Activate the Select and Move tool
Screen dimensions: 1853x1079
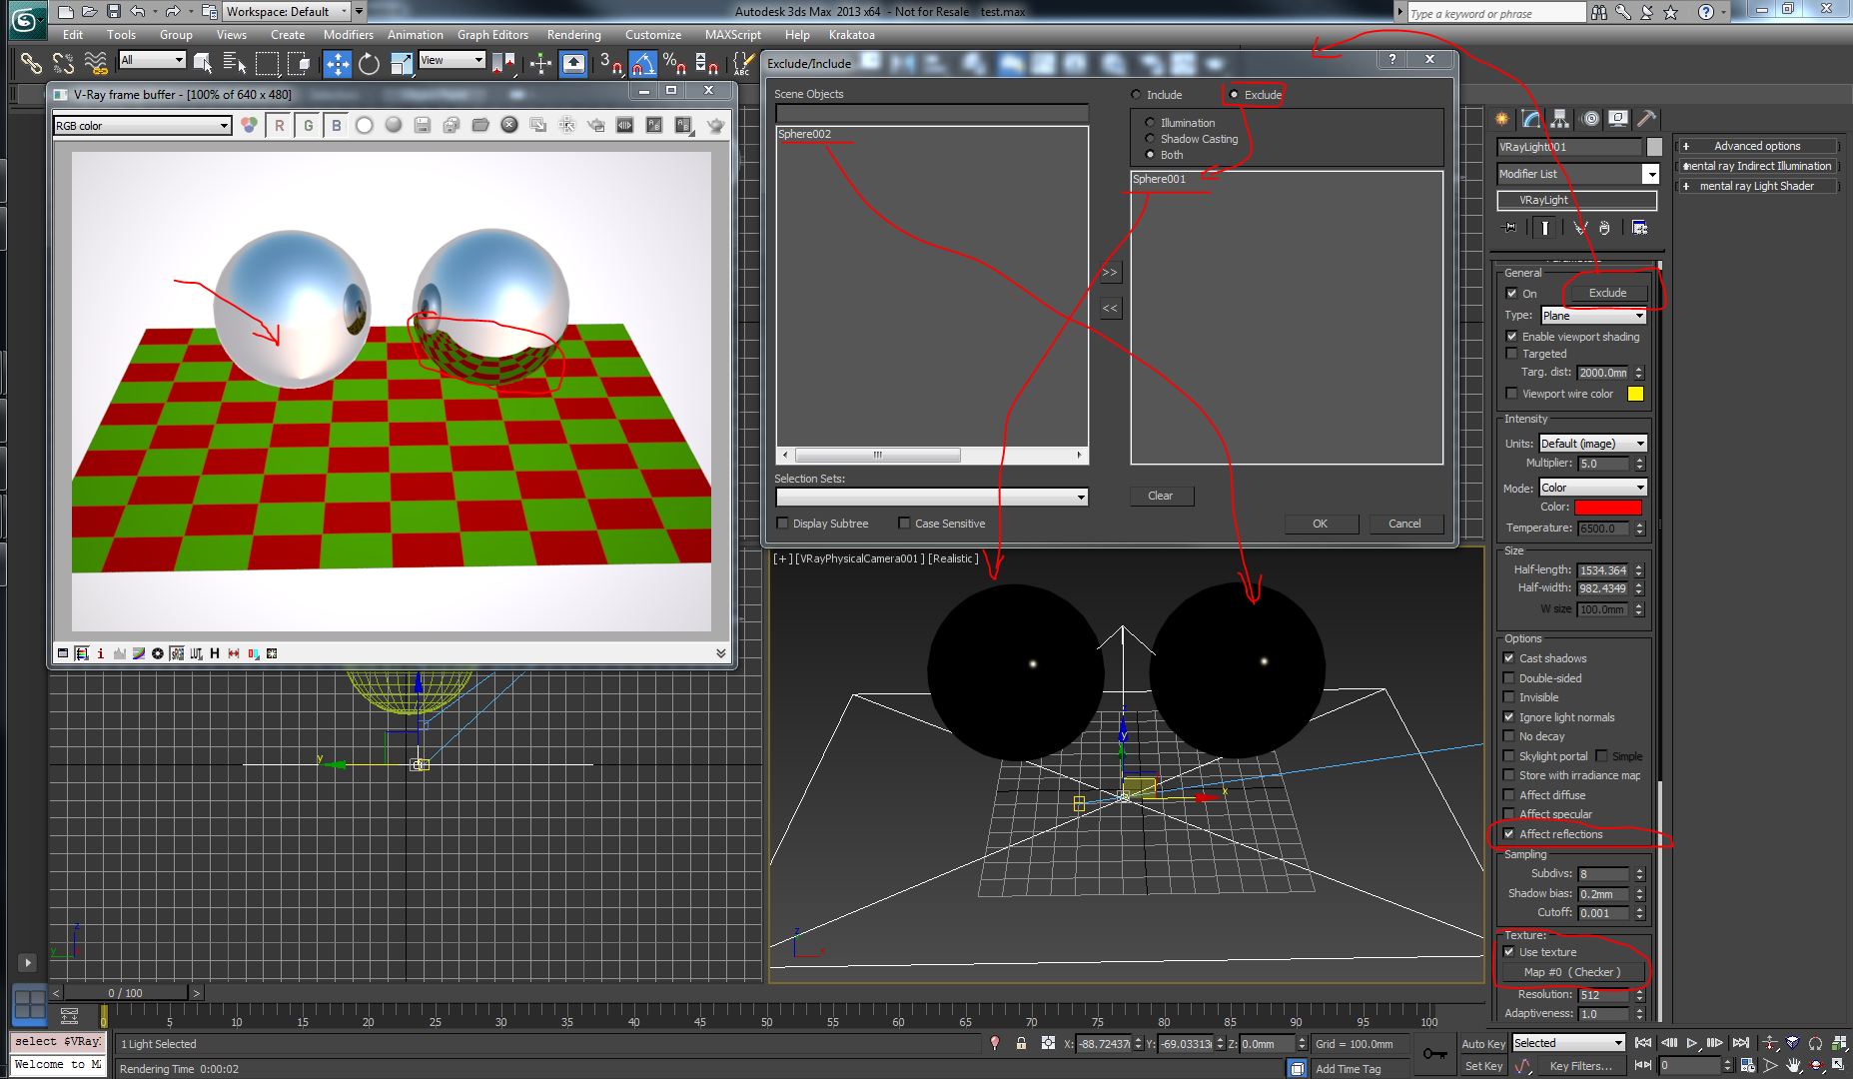click(338, 64)
